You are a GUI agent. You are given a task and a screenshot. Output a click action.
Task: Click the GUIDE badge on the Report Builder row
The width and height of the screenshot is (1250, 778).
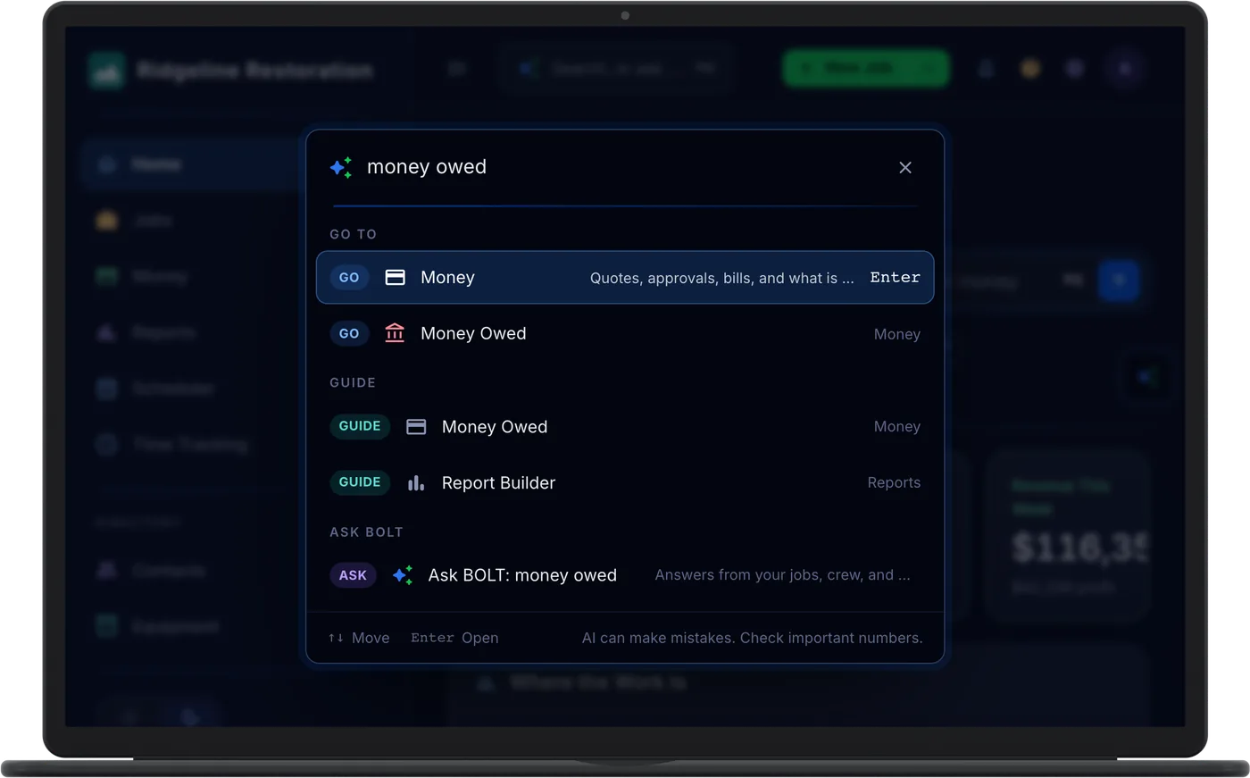click(360, 482)
